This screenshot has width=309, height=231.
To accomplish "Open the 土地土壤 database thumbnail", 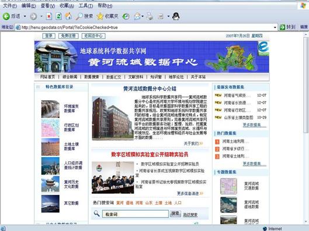I will [x=50, y=147].
